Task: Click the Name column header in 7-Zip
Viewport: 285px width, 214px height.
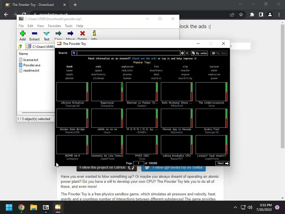Action: (23, 54)
